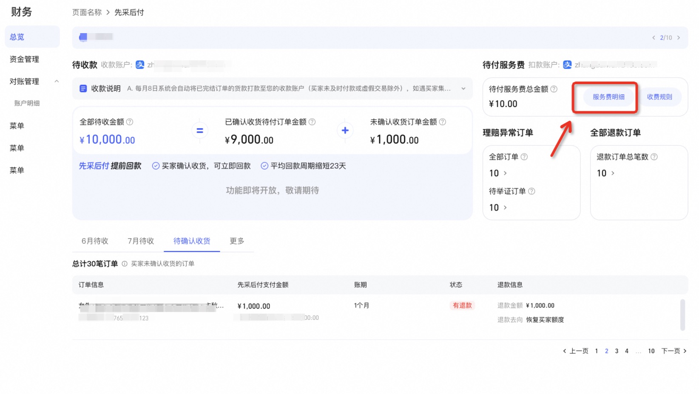Switch to the 6月待收 tab
The width and height of the screenshot is (699, 394).
coord(95,241)
